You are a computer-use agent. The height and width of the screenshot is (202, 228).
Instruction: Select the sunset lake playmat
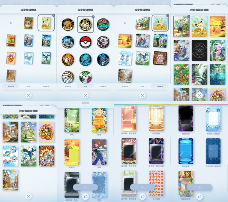(125, 41)
